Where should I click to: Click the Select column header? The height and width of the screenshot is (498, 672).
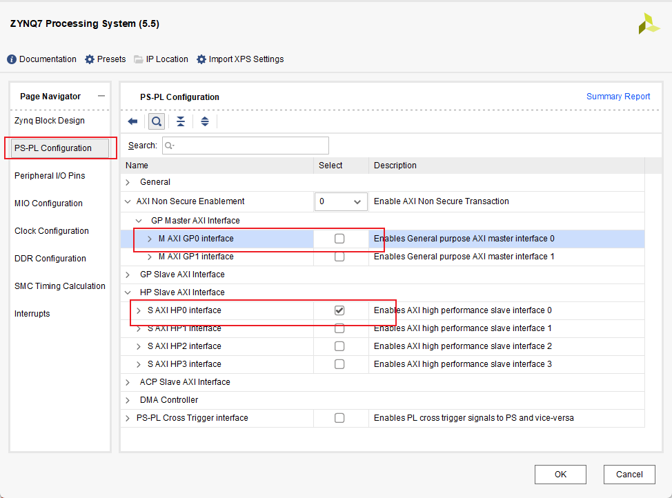(x=341, y=166)
